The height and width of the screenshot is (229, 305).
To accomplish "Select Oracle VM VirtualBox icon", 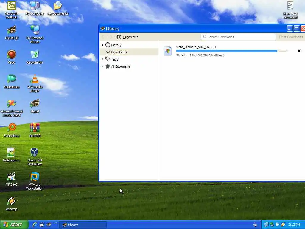I will click(x=35, y=157).
